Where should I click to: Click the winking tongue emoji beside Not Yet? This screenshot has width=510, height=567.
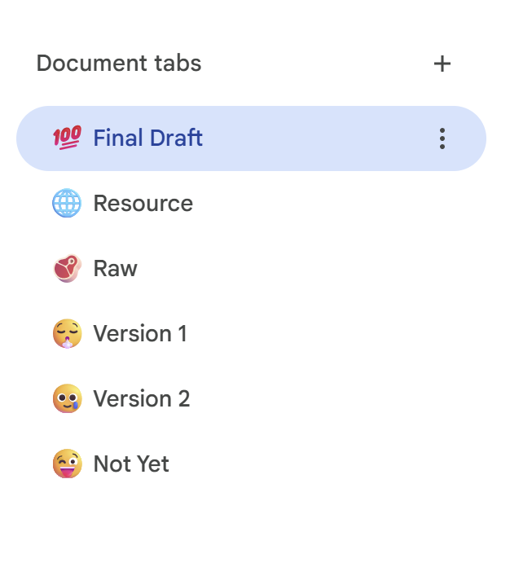(x=67, y=464)
